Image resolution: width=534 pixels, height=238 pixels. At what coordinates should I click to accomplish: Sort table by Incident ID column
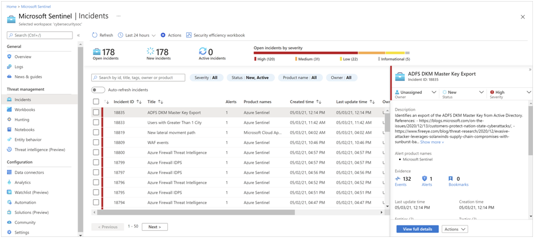pos(128,102)
